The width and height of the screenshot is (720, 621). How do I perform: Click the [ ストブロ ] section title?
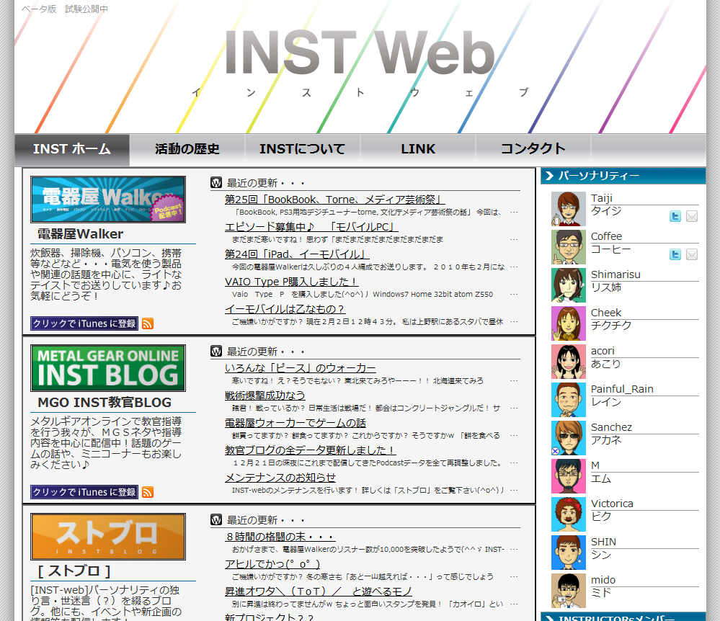(74, 571)
